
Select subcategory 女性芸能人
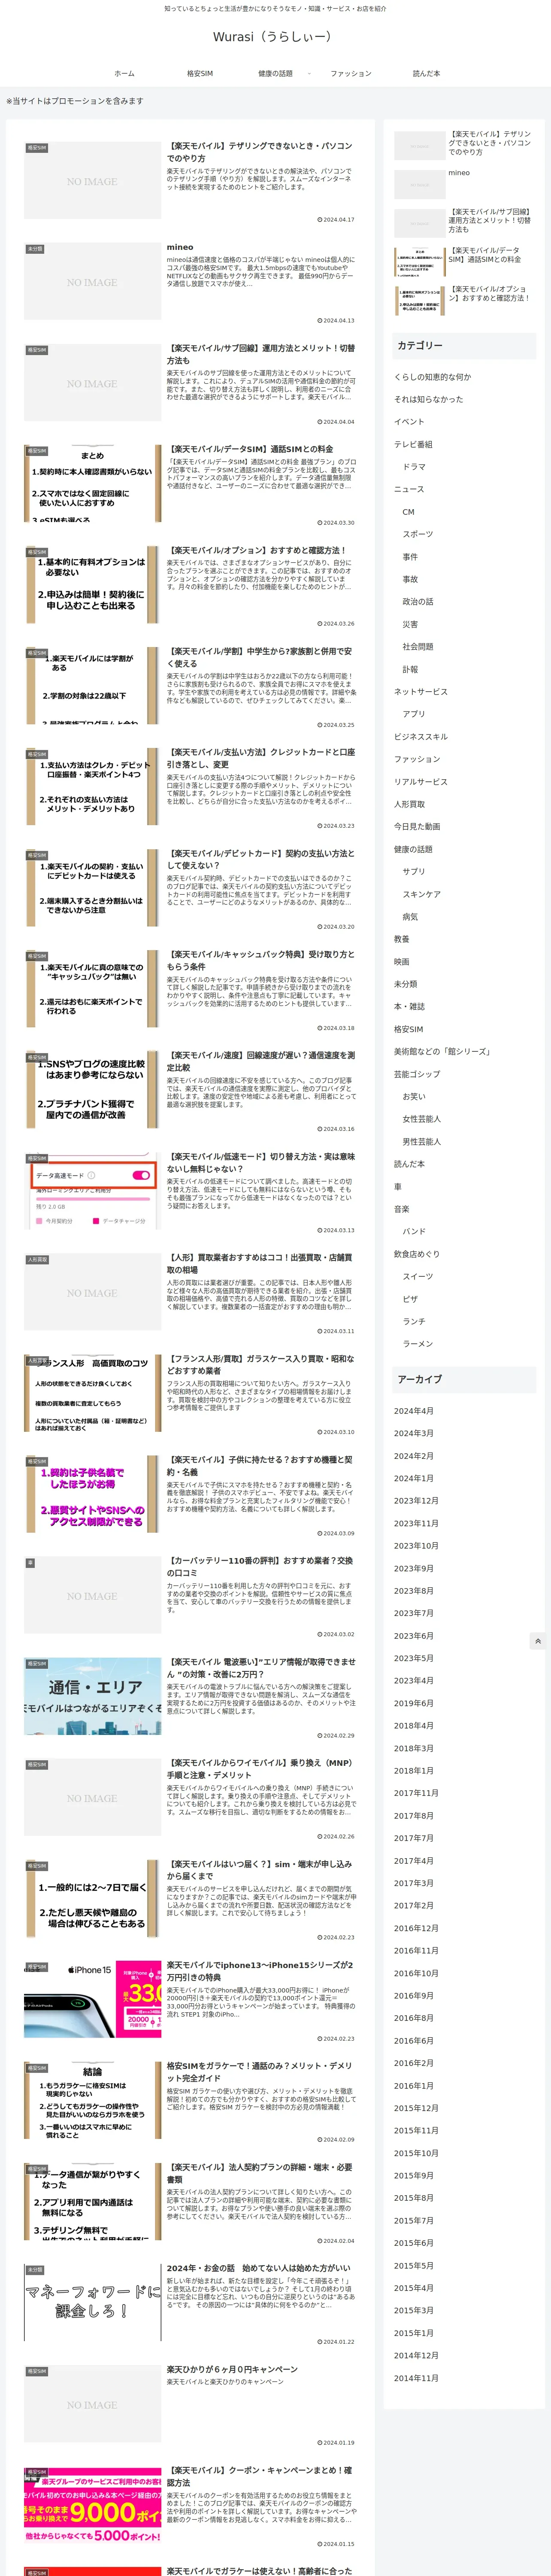click(x=421, y=1119)
